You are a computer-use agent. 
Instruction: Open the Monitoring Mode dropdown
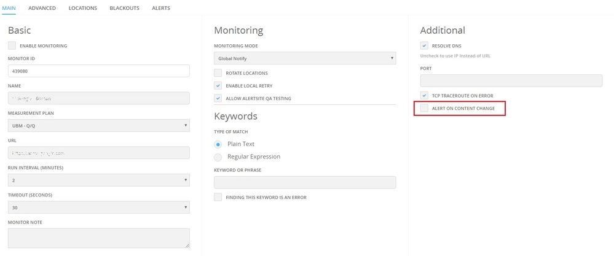tap(304, 58)
